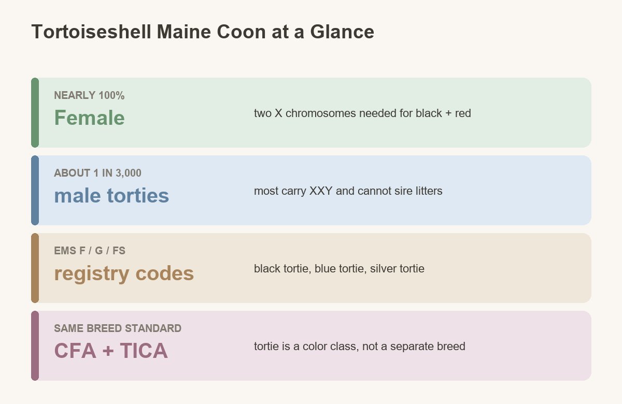This screenshot has width=622, height=404.
Task: Click the black tortie, blue tortie, silver tortie text
Action: (x=339, y=269)
